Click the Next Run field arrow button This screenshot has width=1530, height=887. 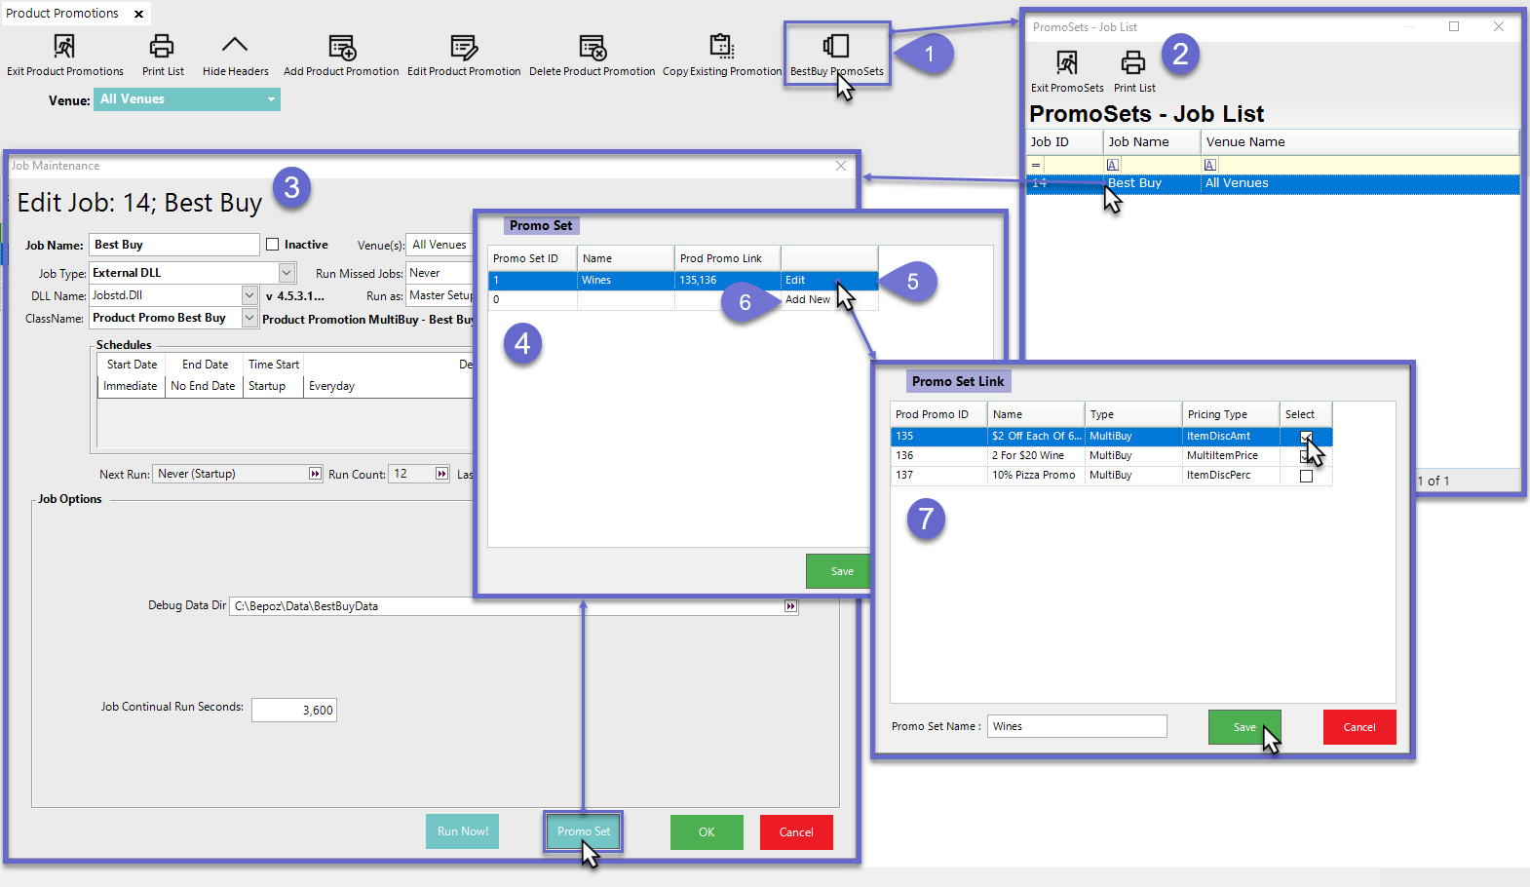point(315,474)
